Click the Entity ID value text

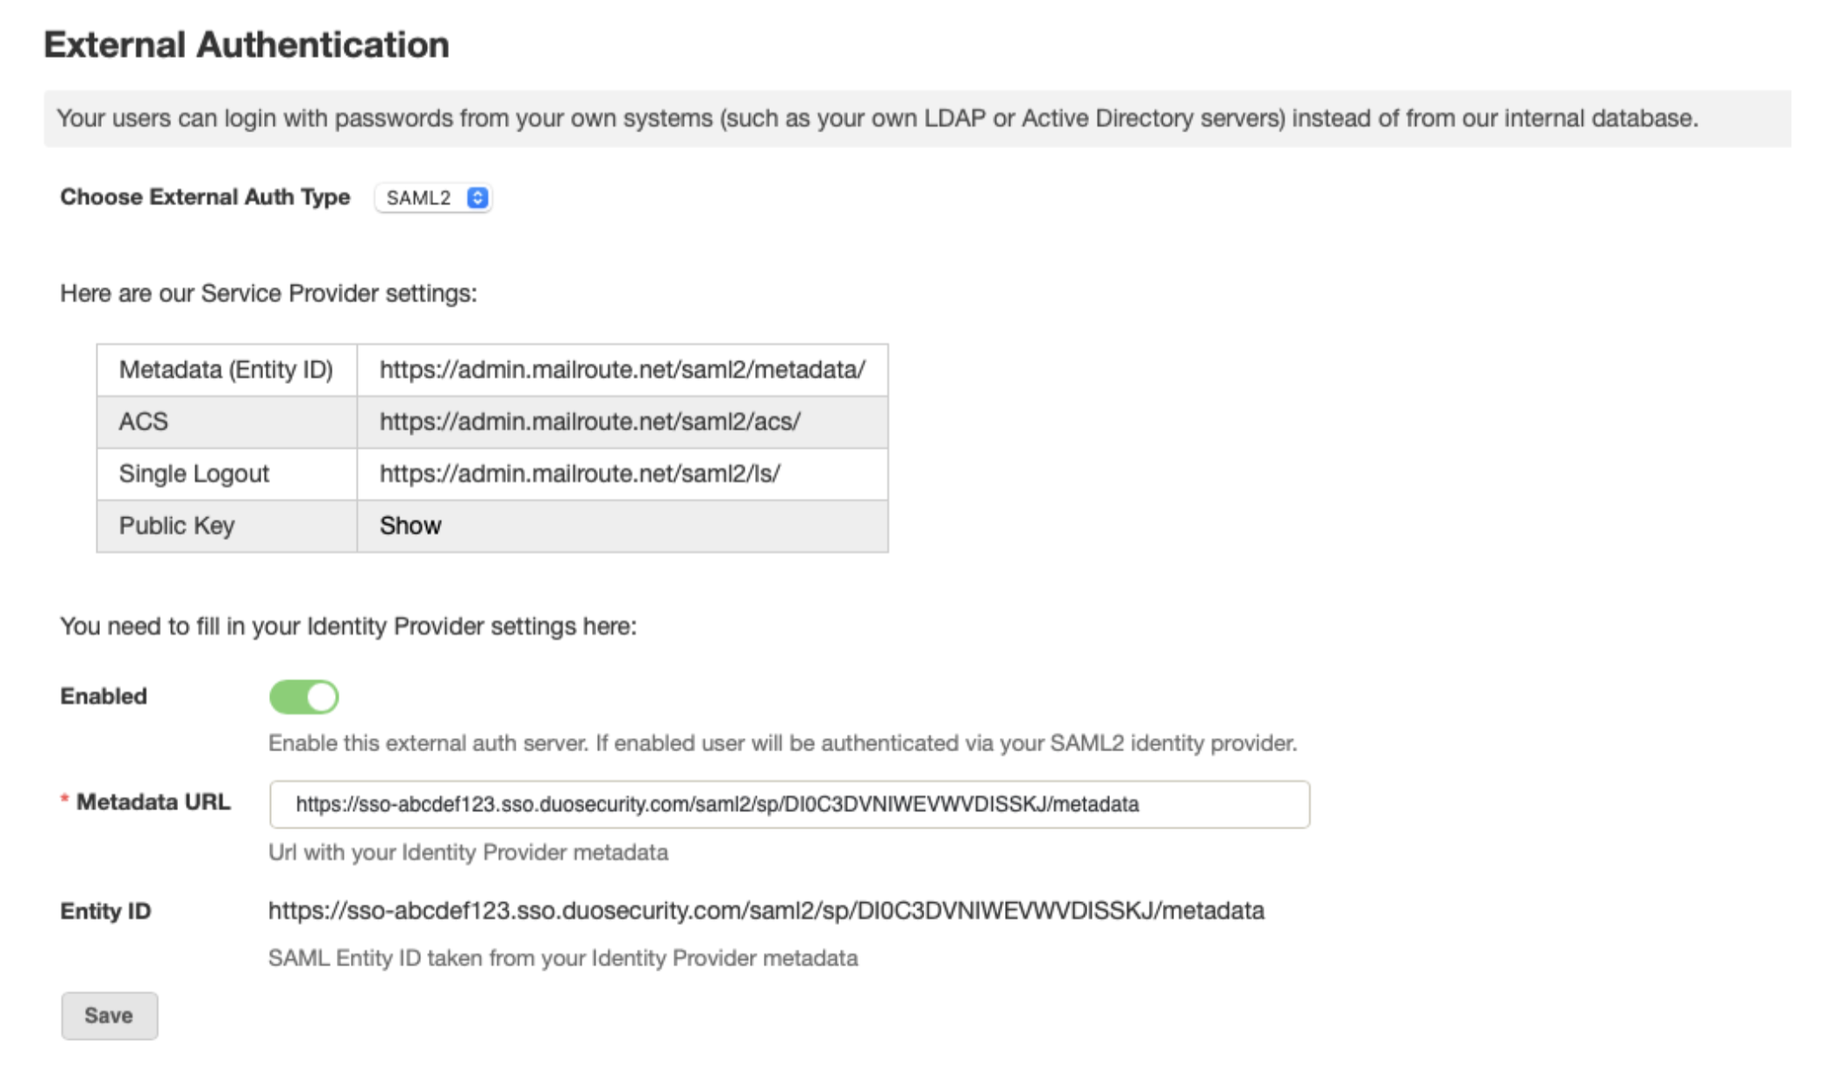pos(766,911)
